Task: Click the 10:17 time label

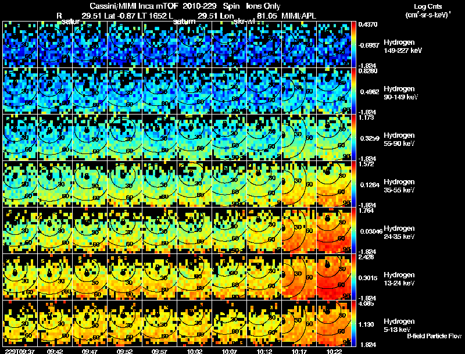Action: pyautogui.click(x=299, y=351)
